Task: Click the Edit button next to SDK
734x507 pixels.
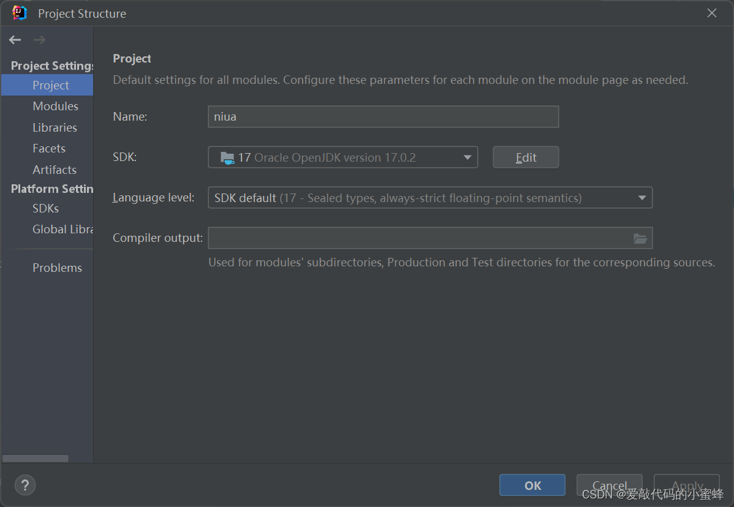Action: click(x=526, y=157)
